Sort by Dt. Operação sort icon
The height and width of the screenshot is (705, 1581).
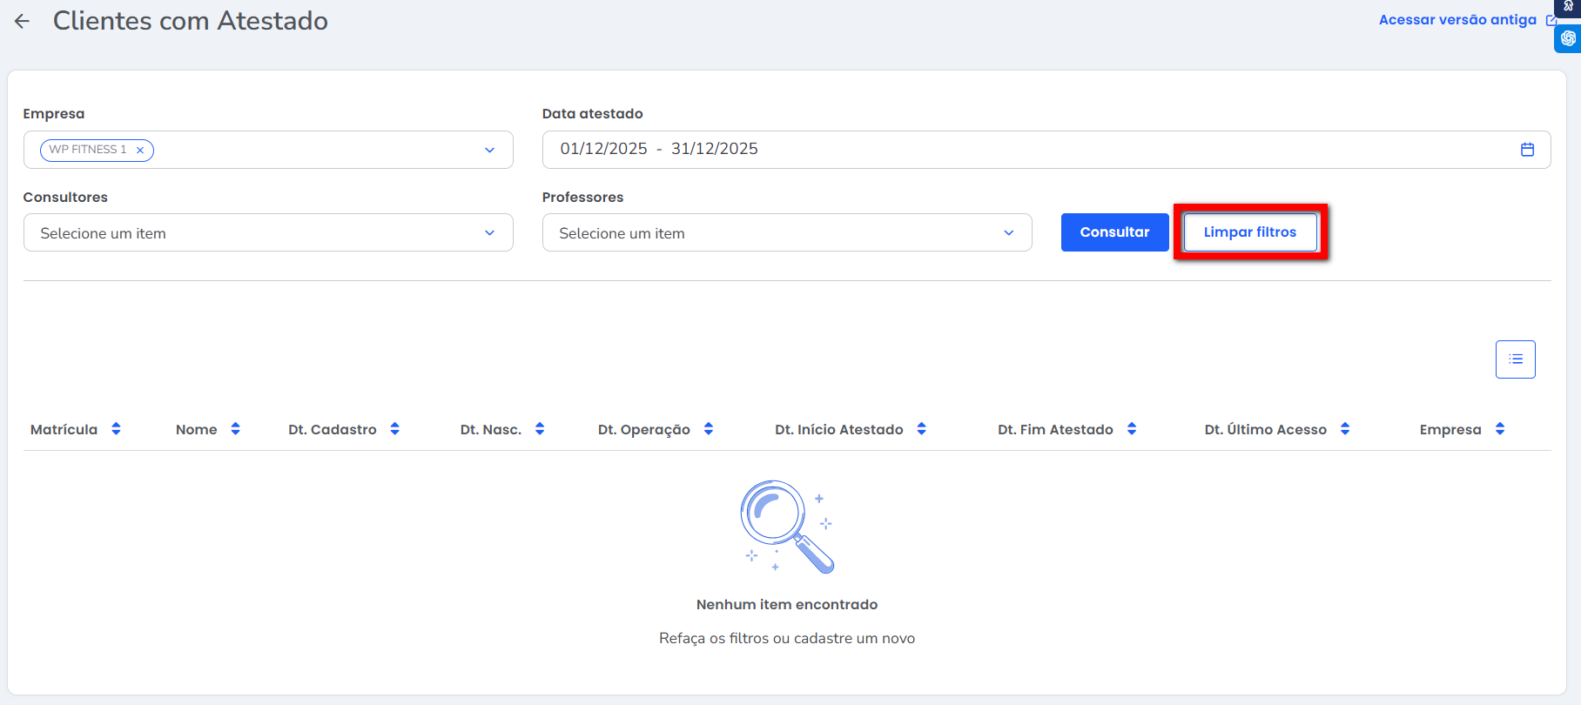coord(709,429)
